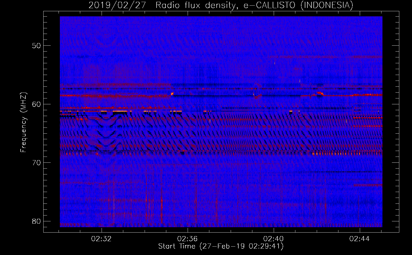
Task: Click the 50 frequency tick label
Action: [x=37, y=46]
